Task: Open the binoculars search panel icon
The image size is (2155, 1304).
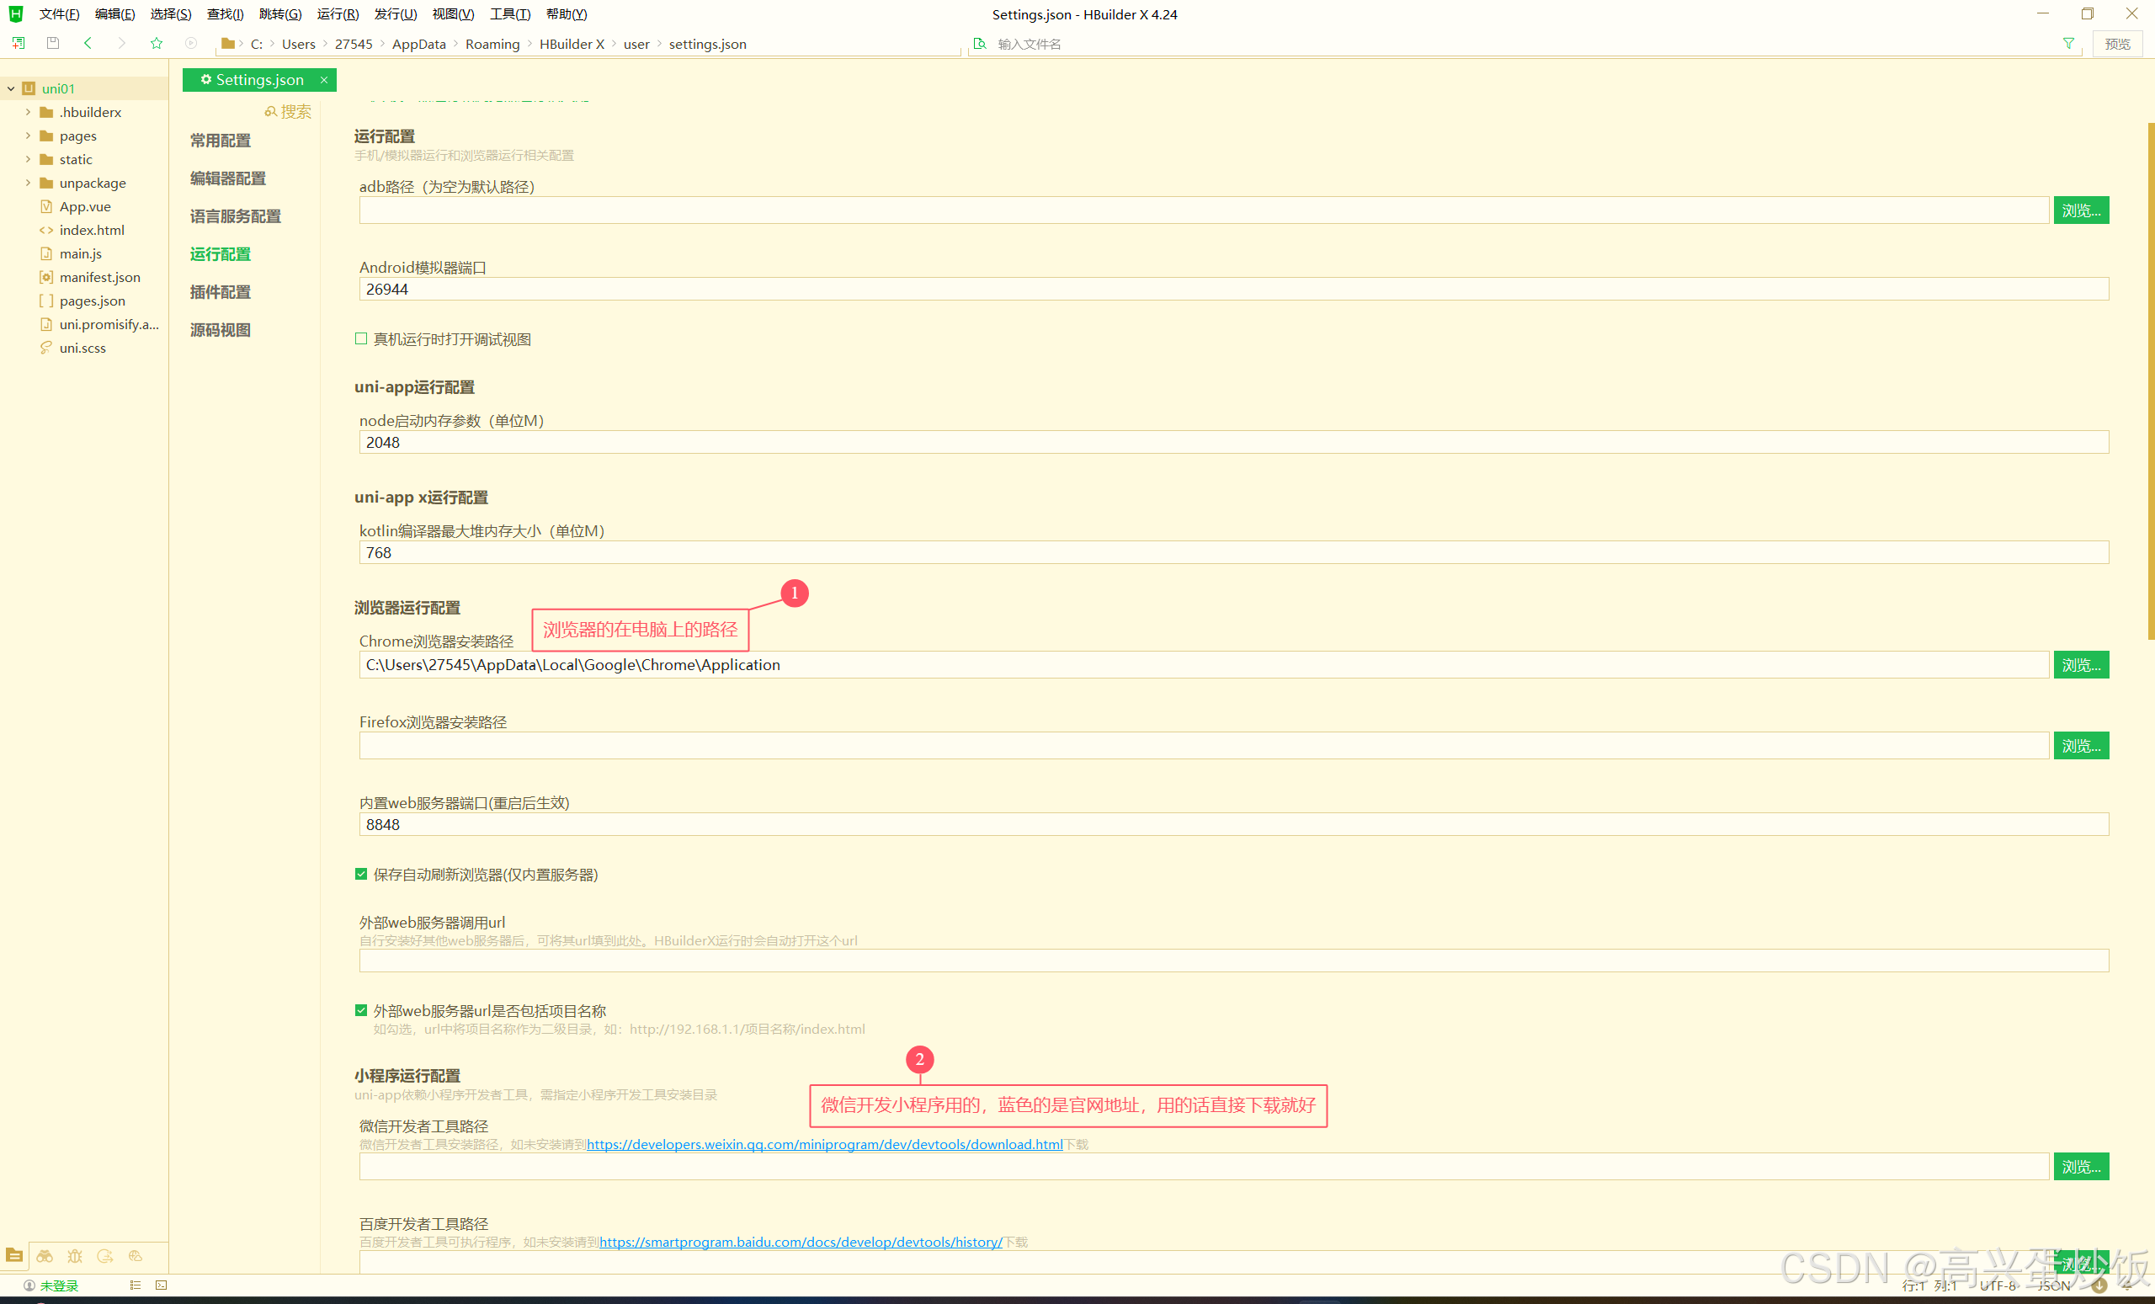Action: [x=45, y=1256]
